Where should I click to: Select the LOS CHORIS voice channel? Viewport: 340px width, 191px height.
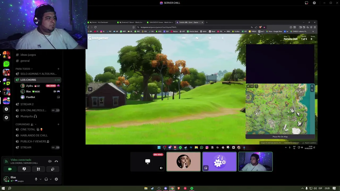coord(38,80)
